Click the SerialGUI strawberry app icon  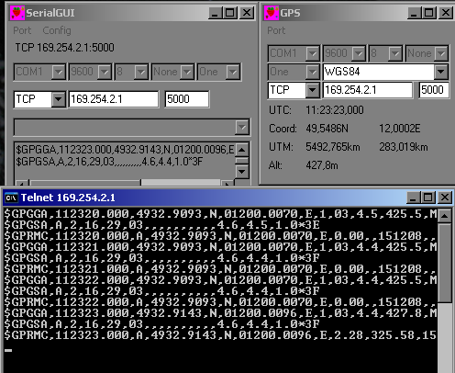tap(17, 13)
